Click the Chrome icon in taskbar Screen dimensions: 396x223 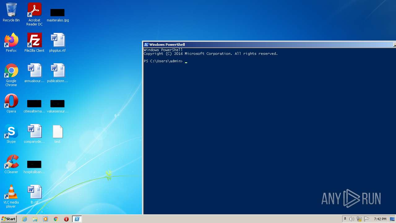tap(56, 219)
